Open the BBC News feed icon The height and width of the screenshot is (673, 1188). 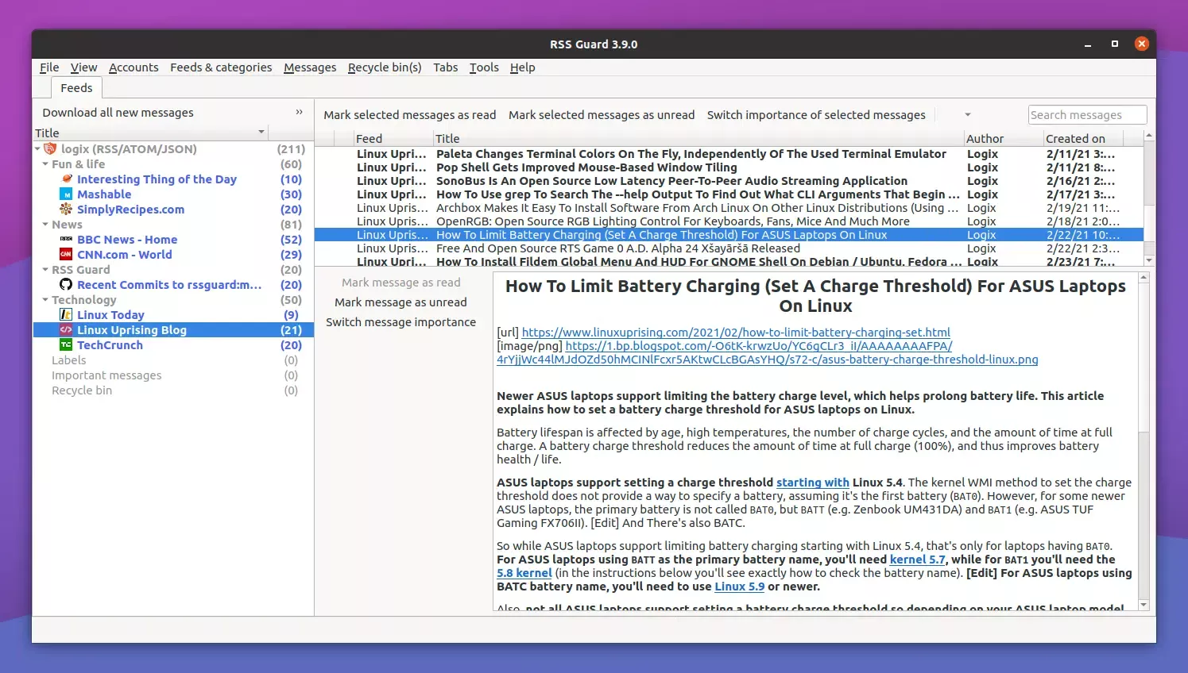67,240
